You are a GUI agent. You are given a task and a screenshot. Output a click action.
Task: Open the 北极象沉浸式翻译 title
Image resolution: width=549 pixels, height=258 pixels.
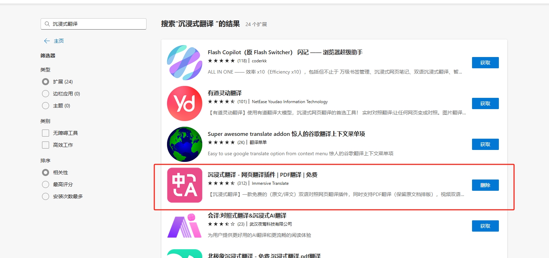(264, 256)
